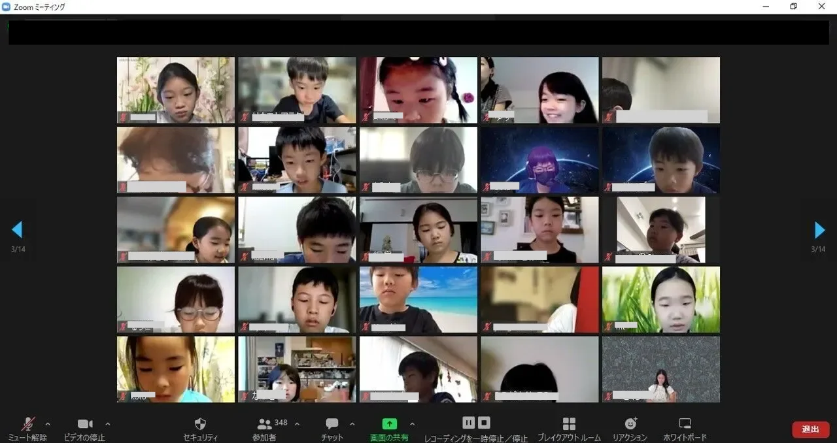Go to previous gallery page arrow

click(x=17, y=229)
